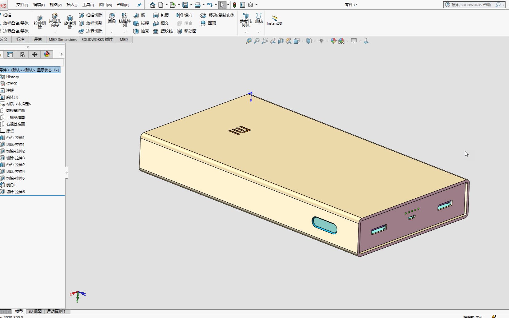The height and width of the screenshot is (318, 509).
Task: Expand the manager panel tabs chevron
Action: pos(62,54)
